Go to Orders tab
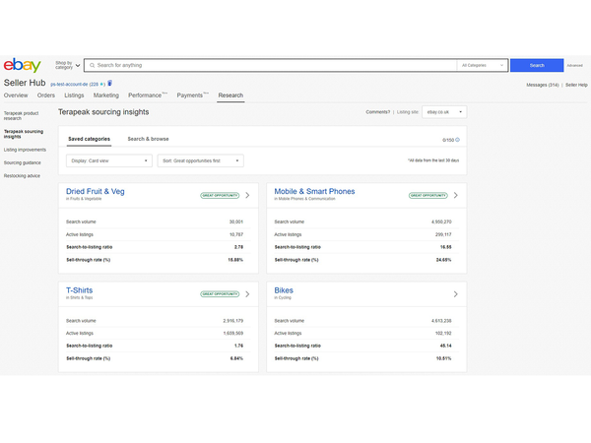This screenshot has height=443, width=591. [46, 95]
